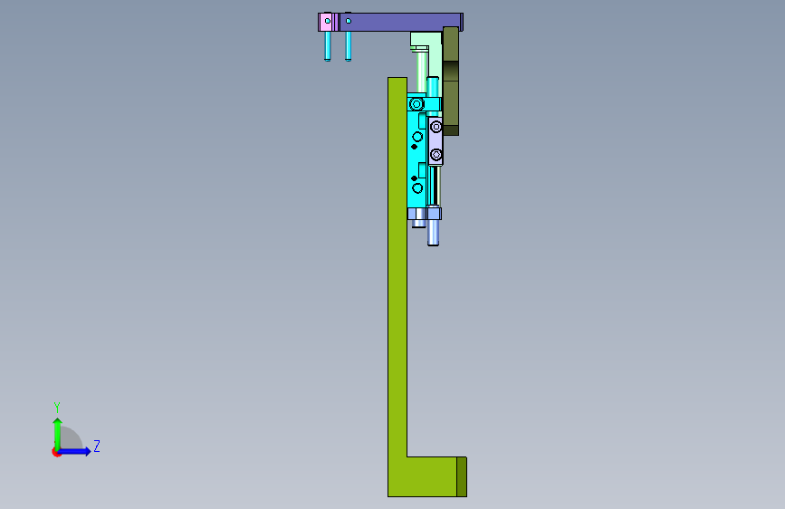
Task: Select the lower screw on the white clamp plate
Action: pos(436,155)
